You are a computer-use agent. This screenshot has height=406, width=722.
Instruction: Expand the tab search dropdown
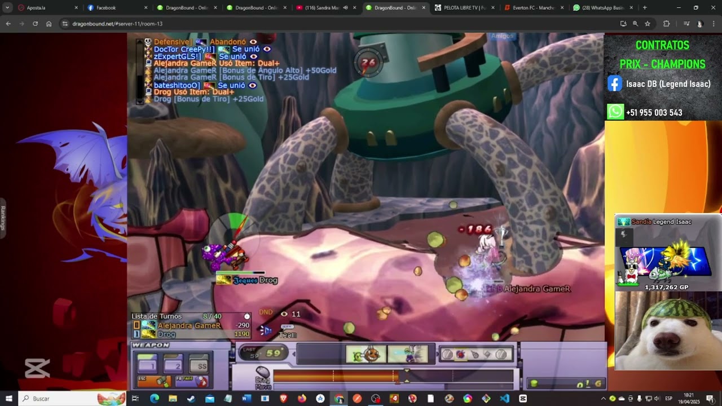7,8
